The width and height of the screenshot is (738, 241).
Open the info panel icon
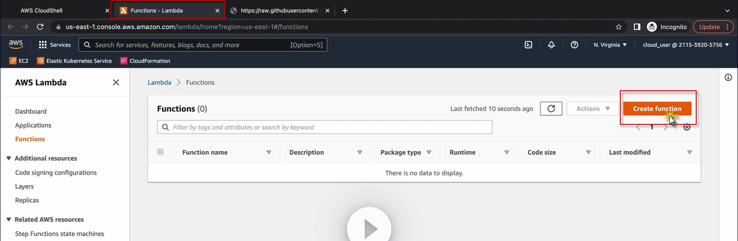click(x=728, y=77)
